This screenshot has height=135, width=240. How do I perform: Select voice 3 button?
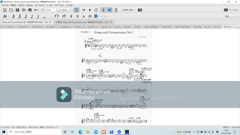[x=102, y=16]
